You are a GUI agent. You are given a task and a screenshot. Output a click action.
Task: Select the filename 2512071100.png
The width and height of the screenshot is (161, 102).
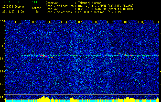13,7
